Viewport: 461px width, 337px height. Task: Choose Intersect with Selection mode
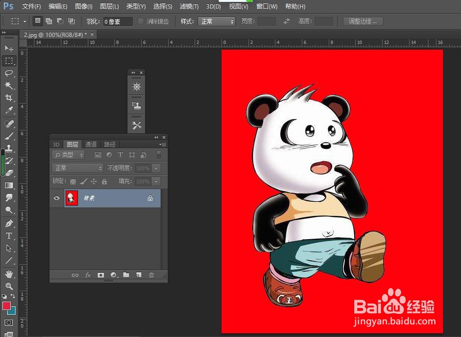71,21
